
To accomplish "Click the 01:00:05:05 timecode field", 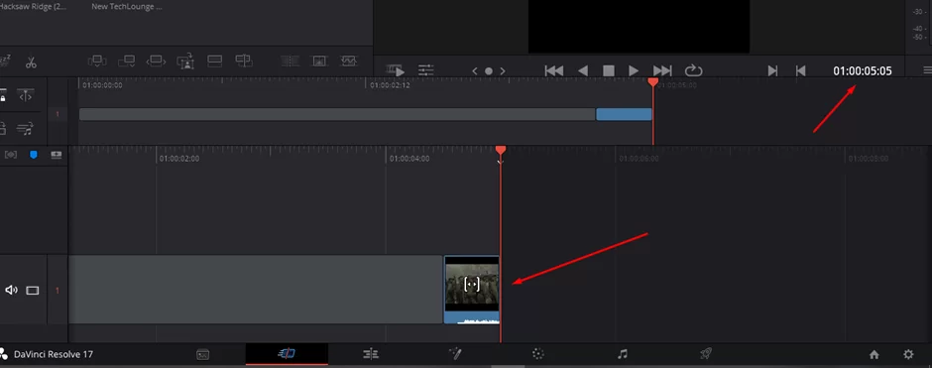I will coord(863,71).
